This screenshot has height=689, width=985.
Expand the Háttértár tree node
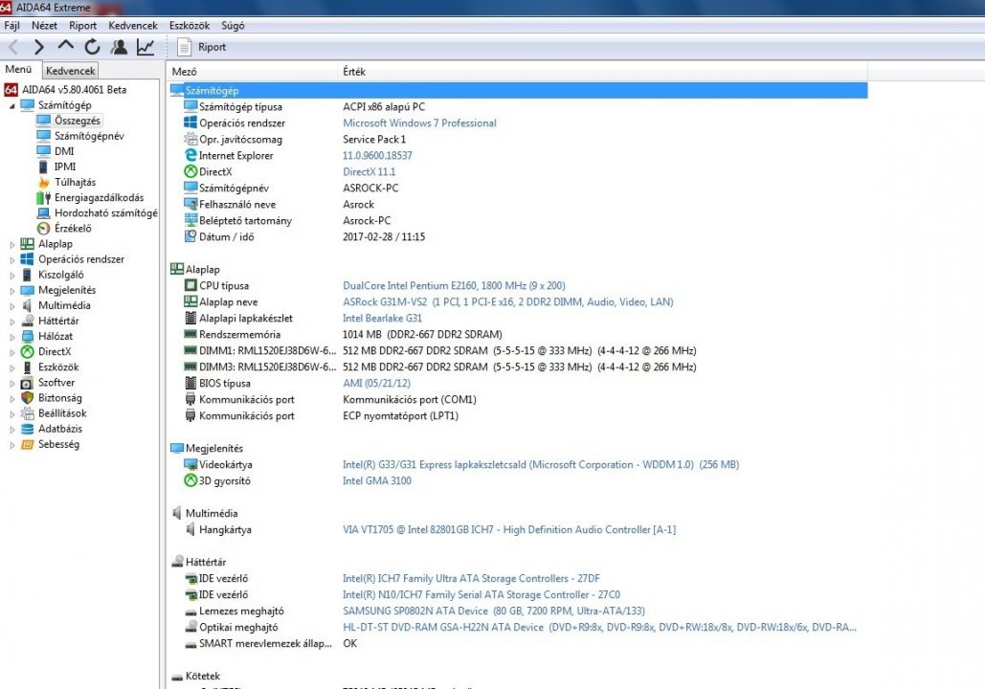point(11,322)
